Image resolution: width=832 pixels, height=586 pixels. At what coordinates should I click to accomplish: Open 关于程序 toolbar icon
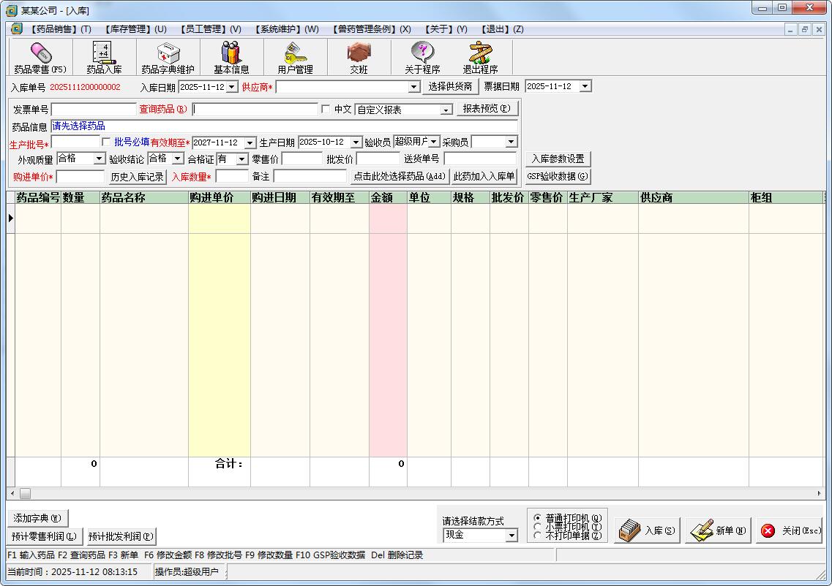click(x=422, y=57)
